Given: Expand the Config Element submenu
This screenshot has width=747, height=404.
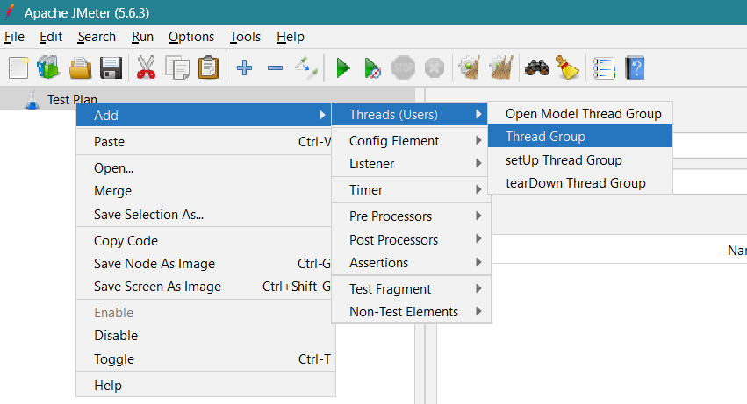Looking at the screenshot, I should pyautogui.click(x=410, y=141).
